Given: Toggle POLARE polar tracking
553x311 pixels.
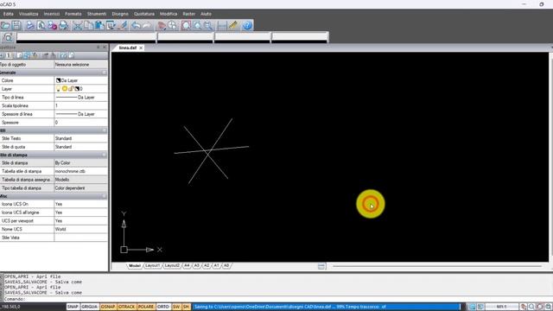Looking at the screenshot, I should click(146, 307).
